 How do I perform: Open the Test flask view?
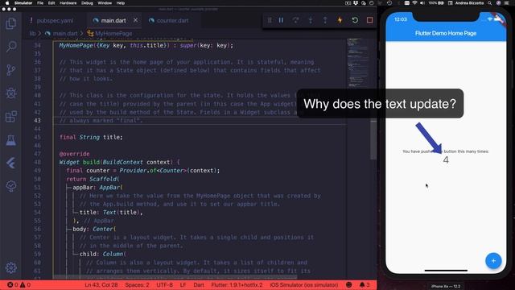(x=10, y=140)
